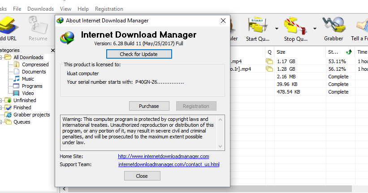368x193 pixels.
Task: Click the Add URL toolbar icon
Action: pos(8,25)
